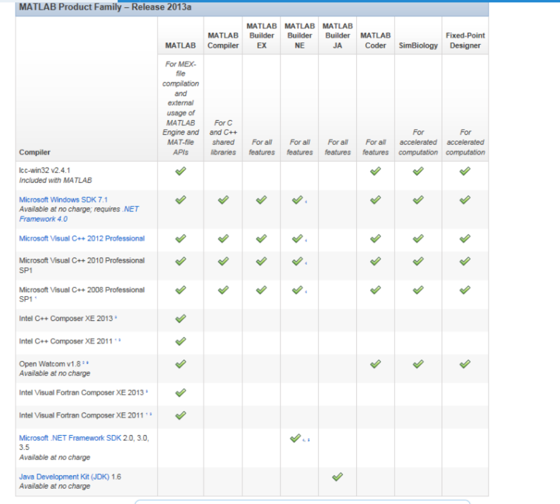
Task: Open the Microsoft Windows SDK 7.1 link
Action: pos(63,200)
